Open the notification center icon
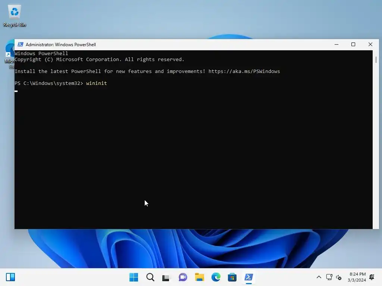This screenshot has height=286, width=382. tap(372, 277)
